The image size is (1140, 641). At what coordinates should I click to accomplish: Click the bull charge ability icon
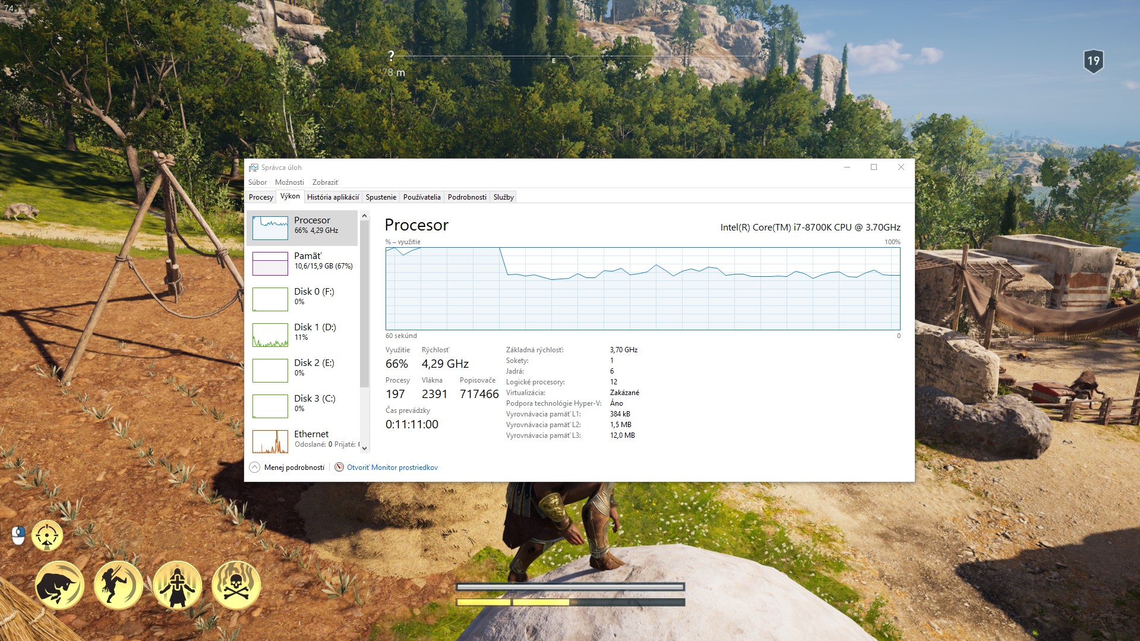coord(59,585)
